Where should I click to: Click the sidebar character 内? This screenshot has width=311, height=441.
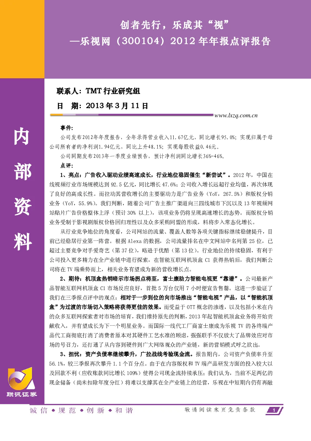22,136
